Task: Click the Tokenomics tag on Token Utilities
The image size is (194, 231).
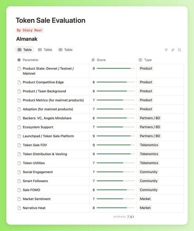Action: coord(149,163)
